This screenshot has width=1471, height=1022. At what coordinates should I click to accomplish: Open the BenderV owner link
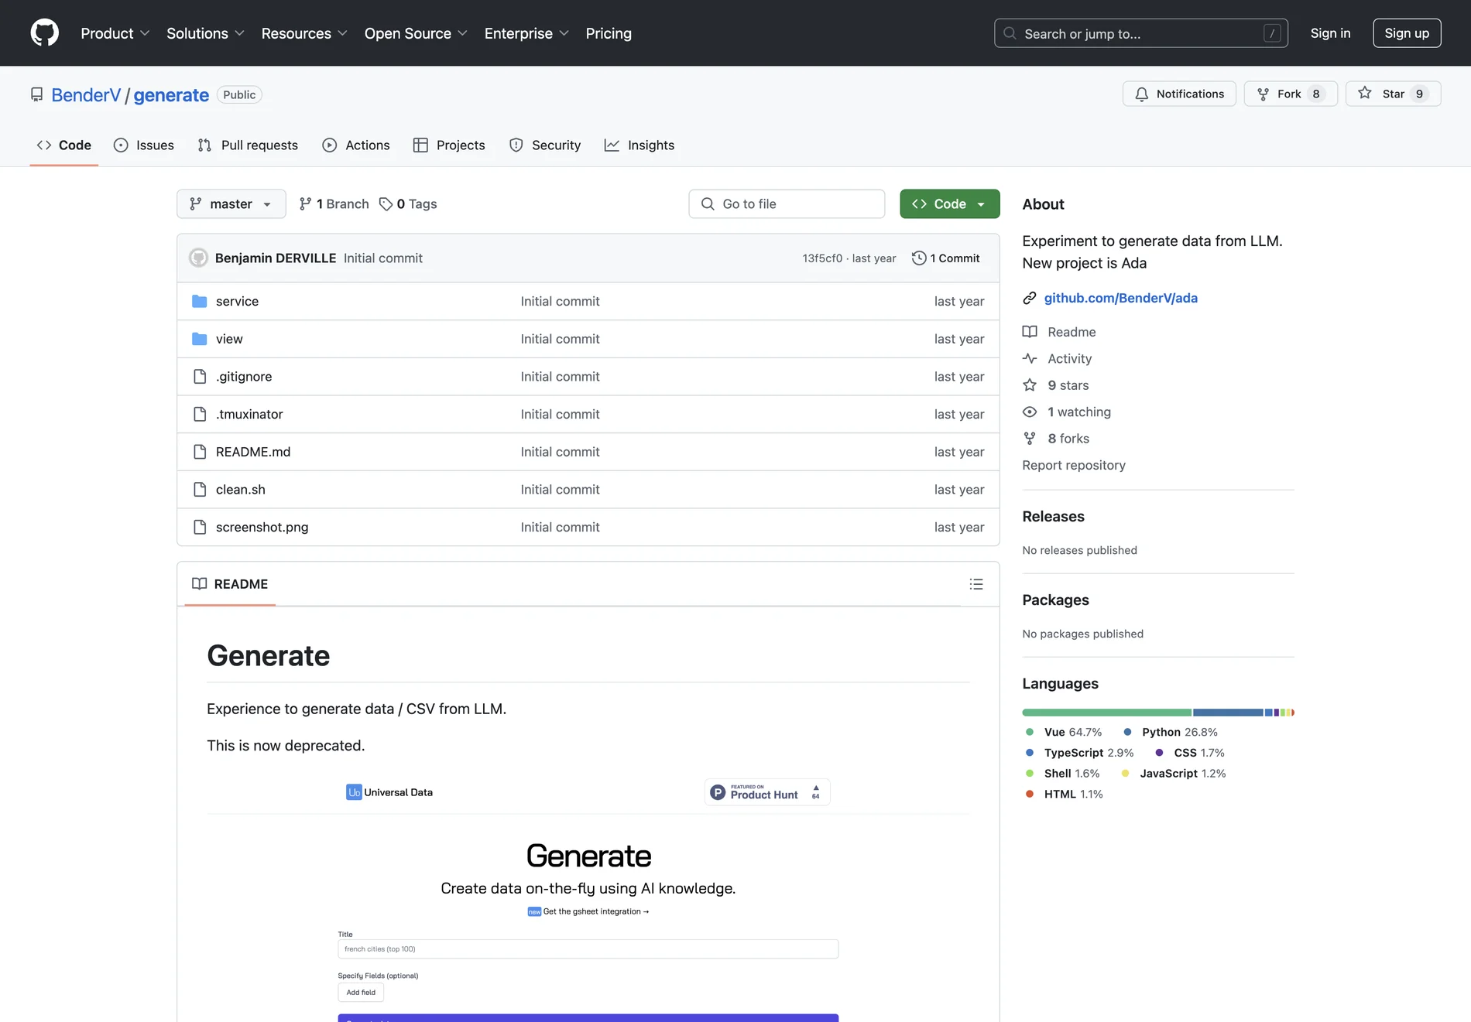coord(86,95)
